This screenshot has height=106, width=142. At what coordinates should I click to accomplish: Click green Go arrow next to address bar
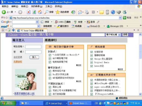click(125, 18)
